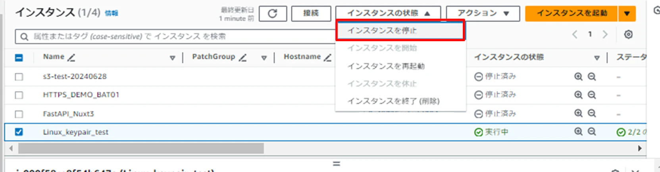Click the Hostname column header
This screenshot has width=660, height=172.
(x=302, y=57)
